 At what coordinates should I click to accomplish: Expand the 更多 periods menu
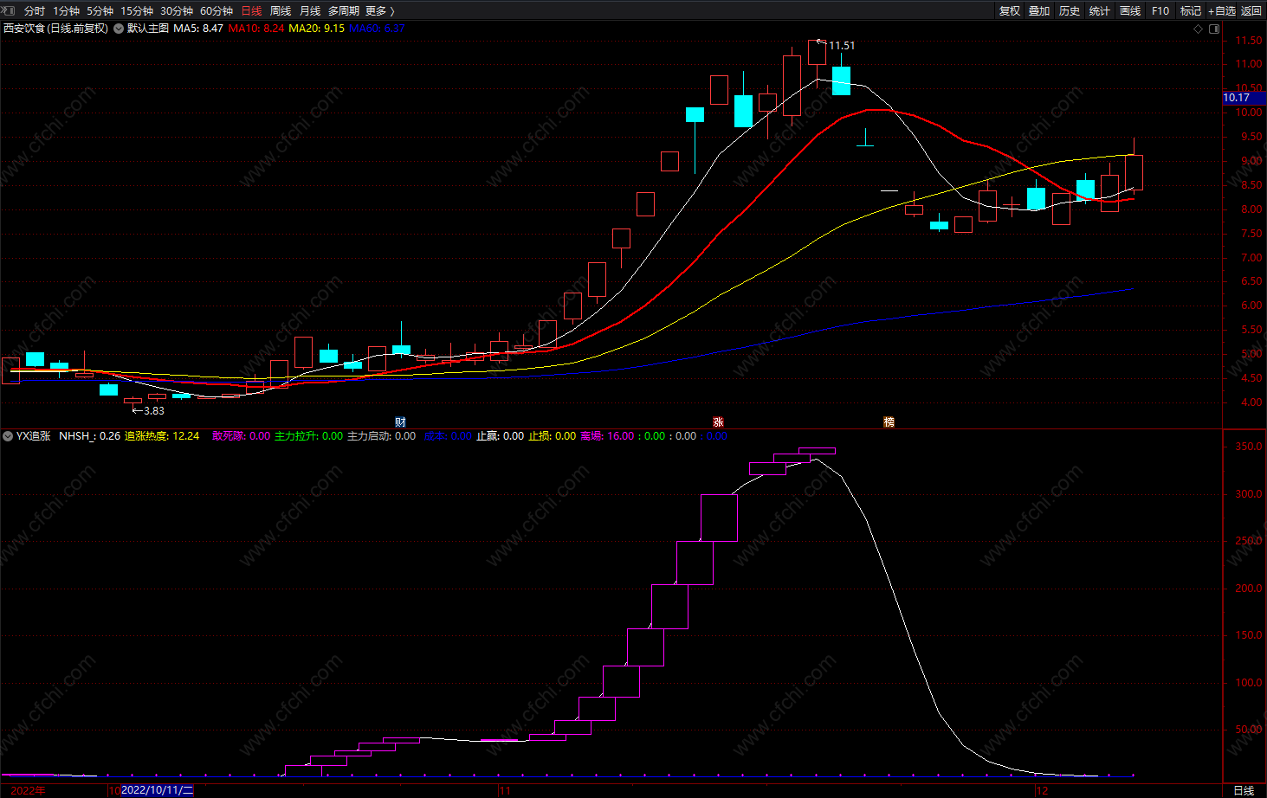pos(380,11)
